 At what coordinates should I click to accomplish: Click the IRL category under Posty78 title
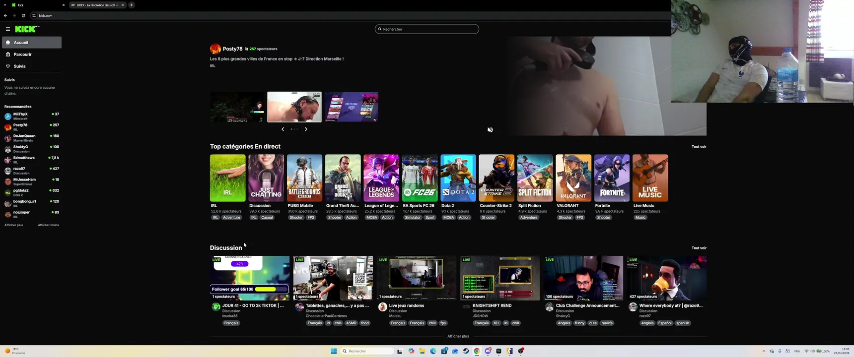(213, 66)
